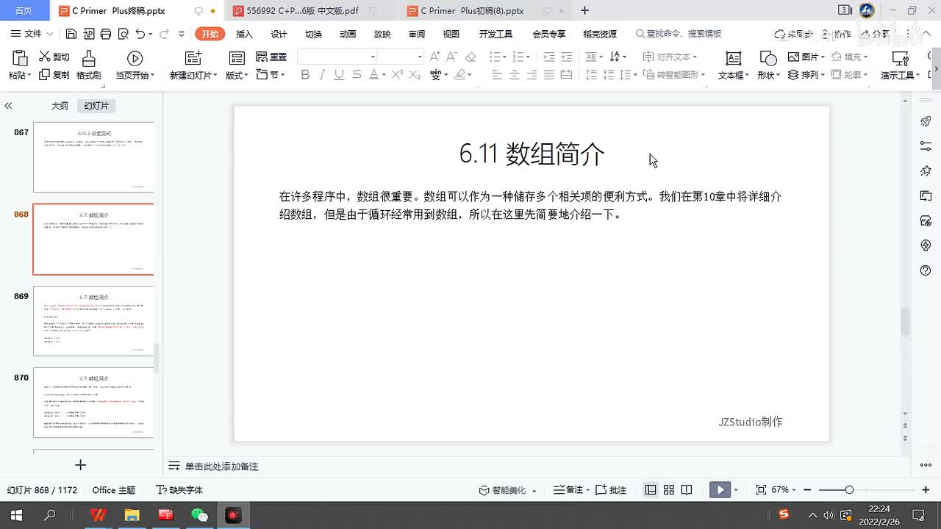Viewport: 941px width, 529px height.
Task: Click the zoom slider handle
Action: coord(849,490)
